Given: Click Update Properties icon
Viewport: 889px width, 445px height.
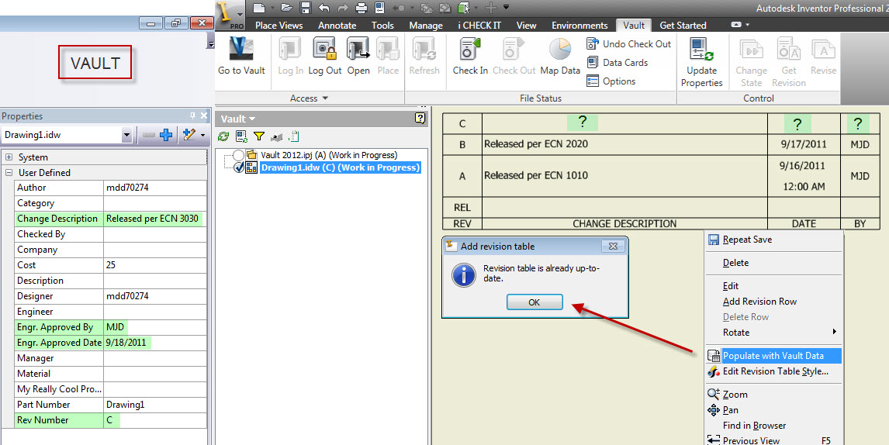Looking at the screenshot, I should click(x=702, y=62).
